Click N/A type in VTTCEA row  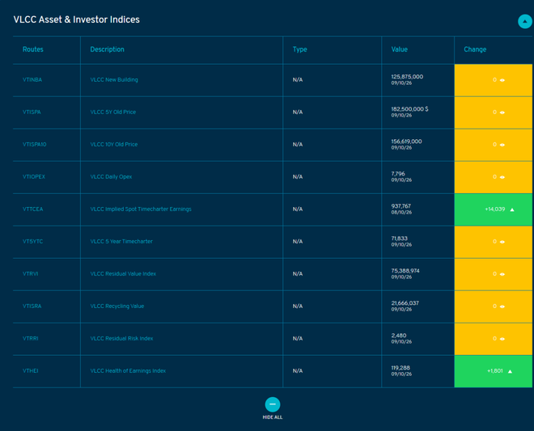coord(298,209)
